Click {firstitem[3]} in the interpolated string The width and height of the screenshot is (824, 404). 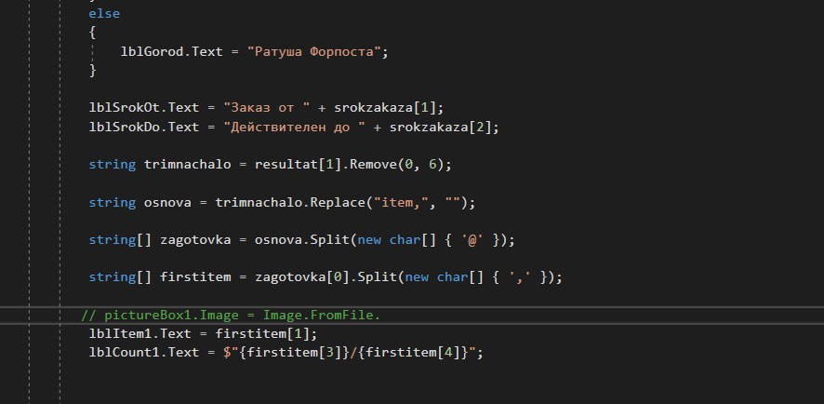(294, 352)
